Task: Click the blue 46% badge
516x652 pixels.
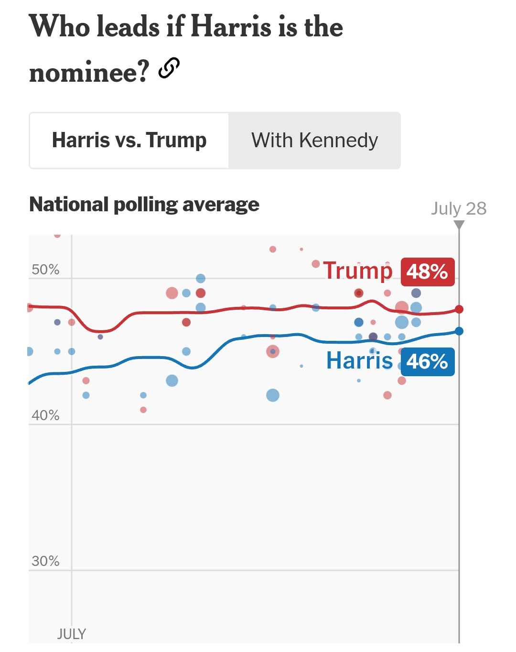Action: pyautogui.click(x=427, y=361)
